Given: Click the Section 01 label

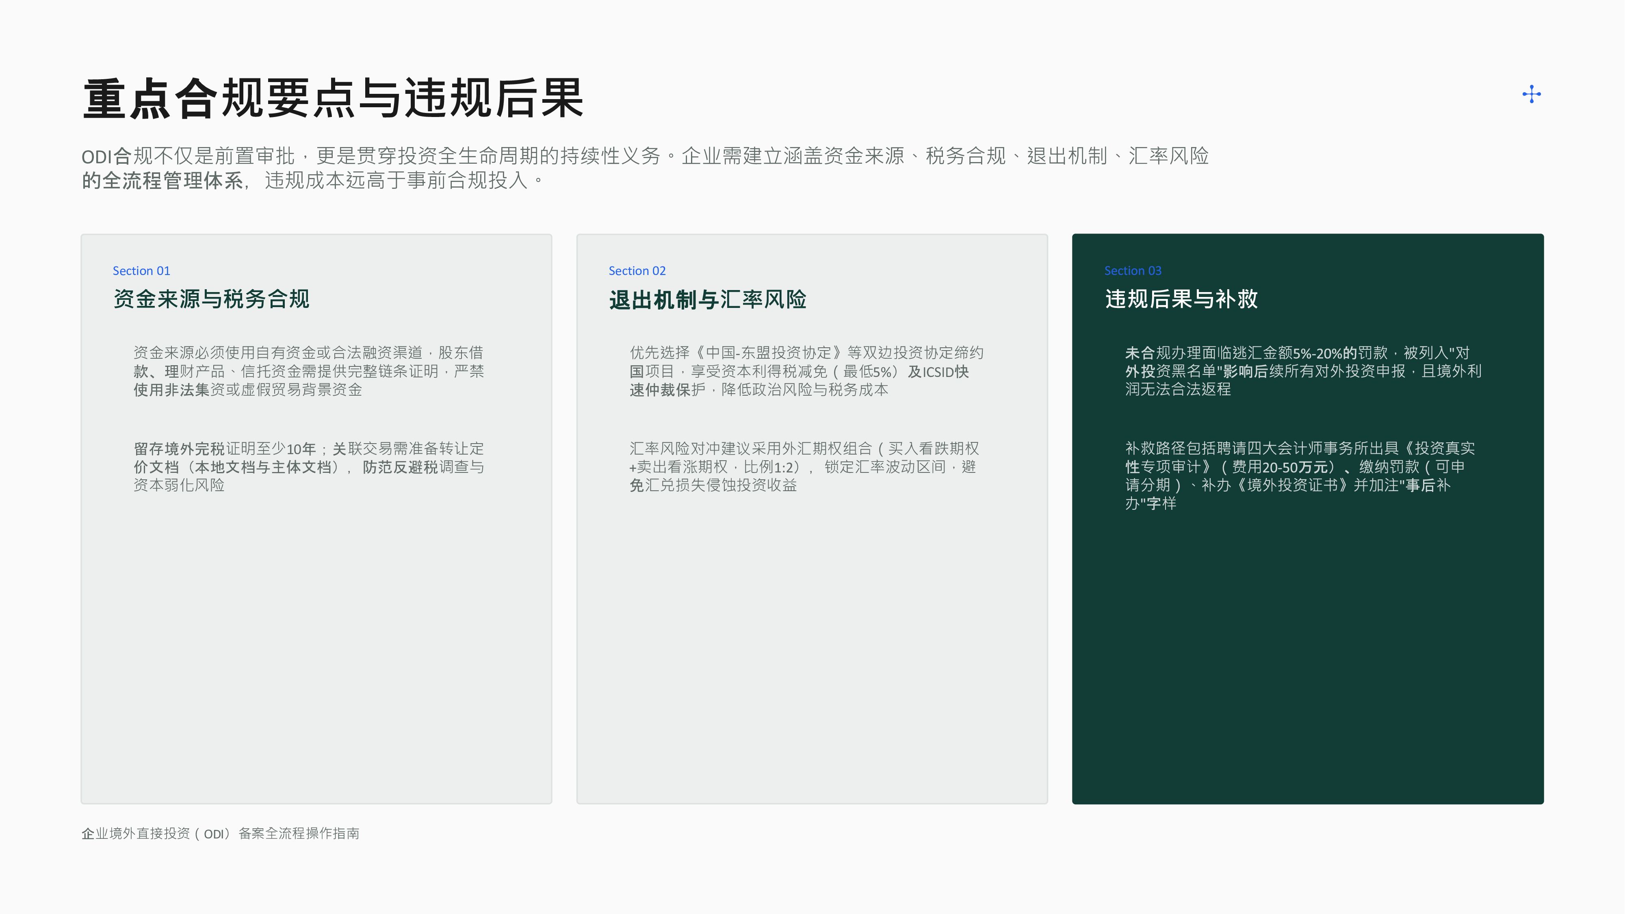Looking at the screenshot, I should (x=141, y=271).
